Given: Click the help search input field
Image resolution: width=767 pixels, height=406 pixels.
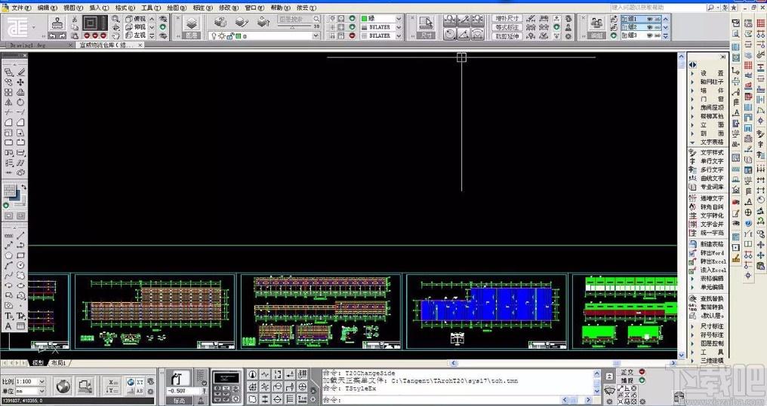Looking at the screenshot, I should (658, 8).
